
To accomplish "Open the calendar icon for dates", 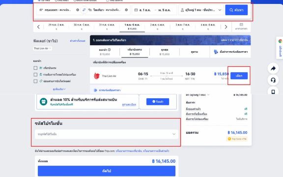I will click(x=136, y=10).
